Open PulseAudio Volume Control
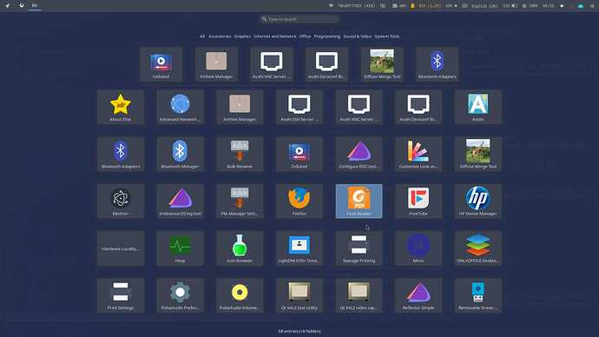Viewport: 599px width, 337px height. pos(240,295)
